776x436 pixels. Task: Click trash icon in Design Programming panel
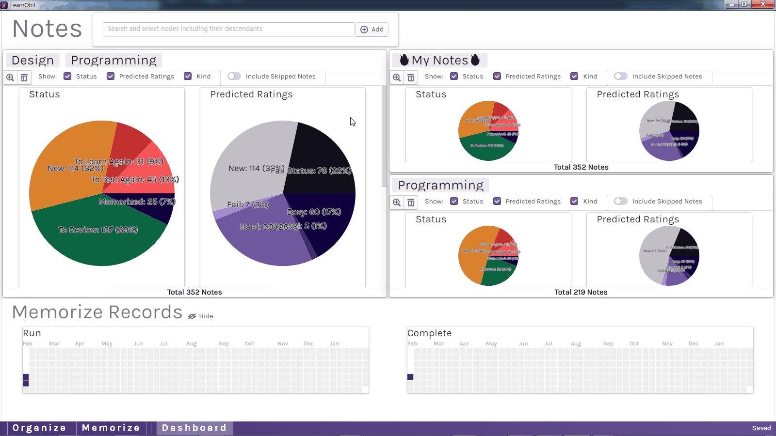[x=24, y=78]
